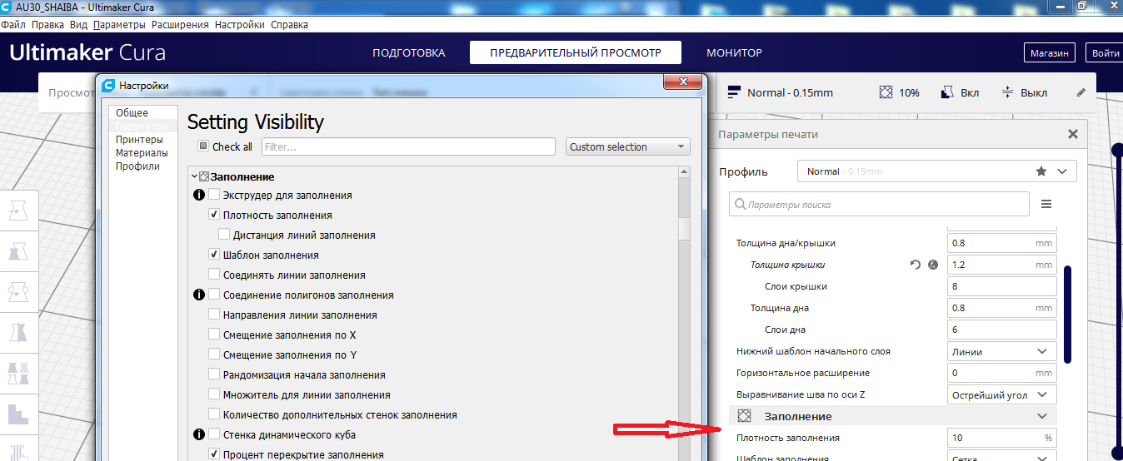The width and height of the screenshot is (1123, 461).
Task: Switch to the МОНИТОР stage
Action: (734, 52)
